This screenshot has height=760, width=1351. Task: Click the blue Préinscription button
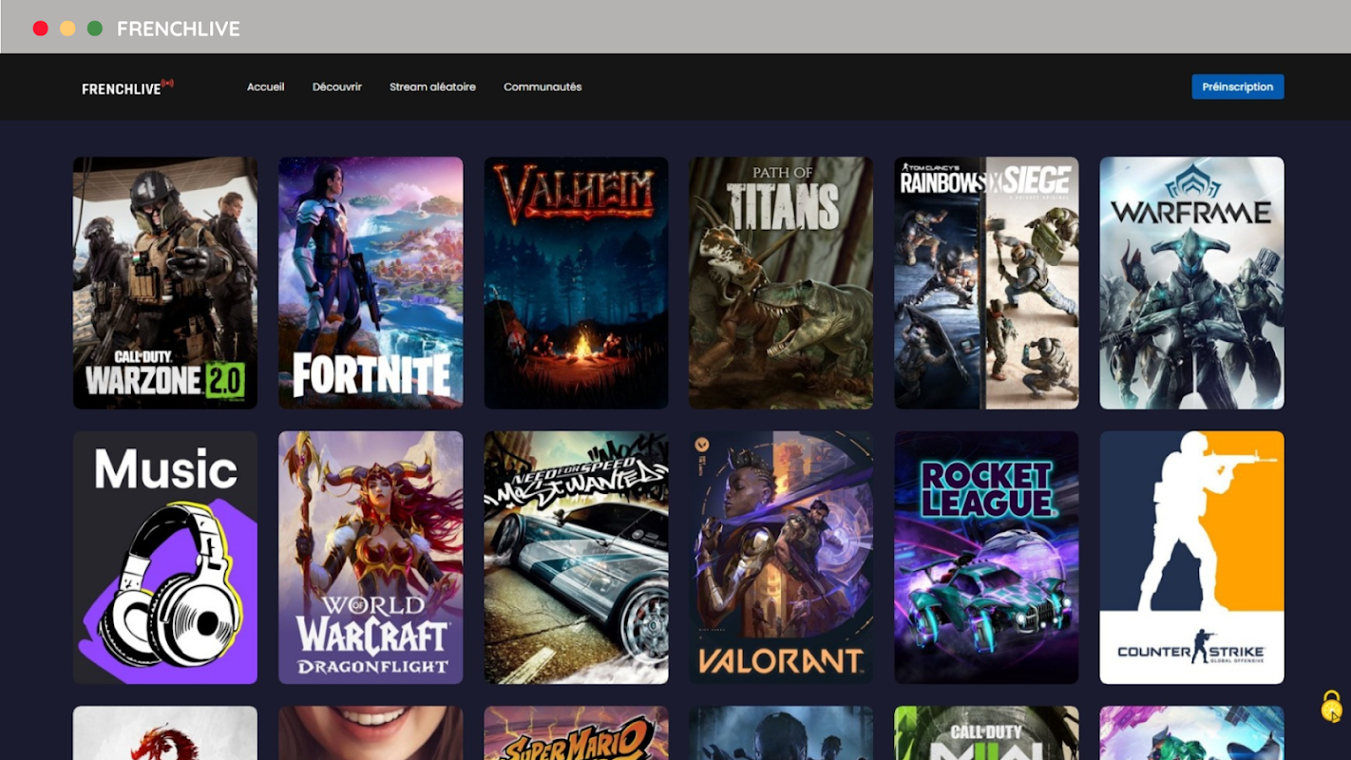click(1238, 86)
